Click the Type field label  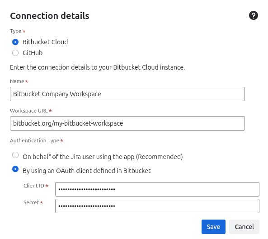coord(16,32)
